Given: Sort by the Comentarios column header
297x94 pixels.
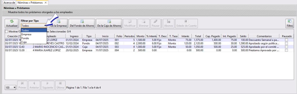Looking at the screenshot, I should pyautogui.click(x=264, y=36).
